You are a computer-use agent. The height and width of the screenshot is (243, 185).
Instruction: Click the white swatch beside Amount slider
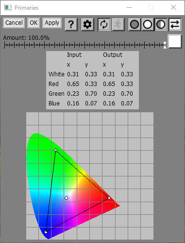(175, 41)
